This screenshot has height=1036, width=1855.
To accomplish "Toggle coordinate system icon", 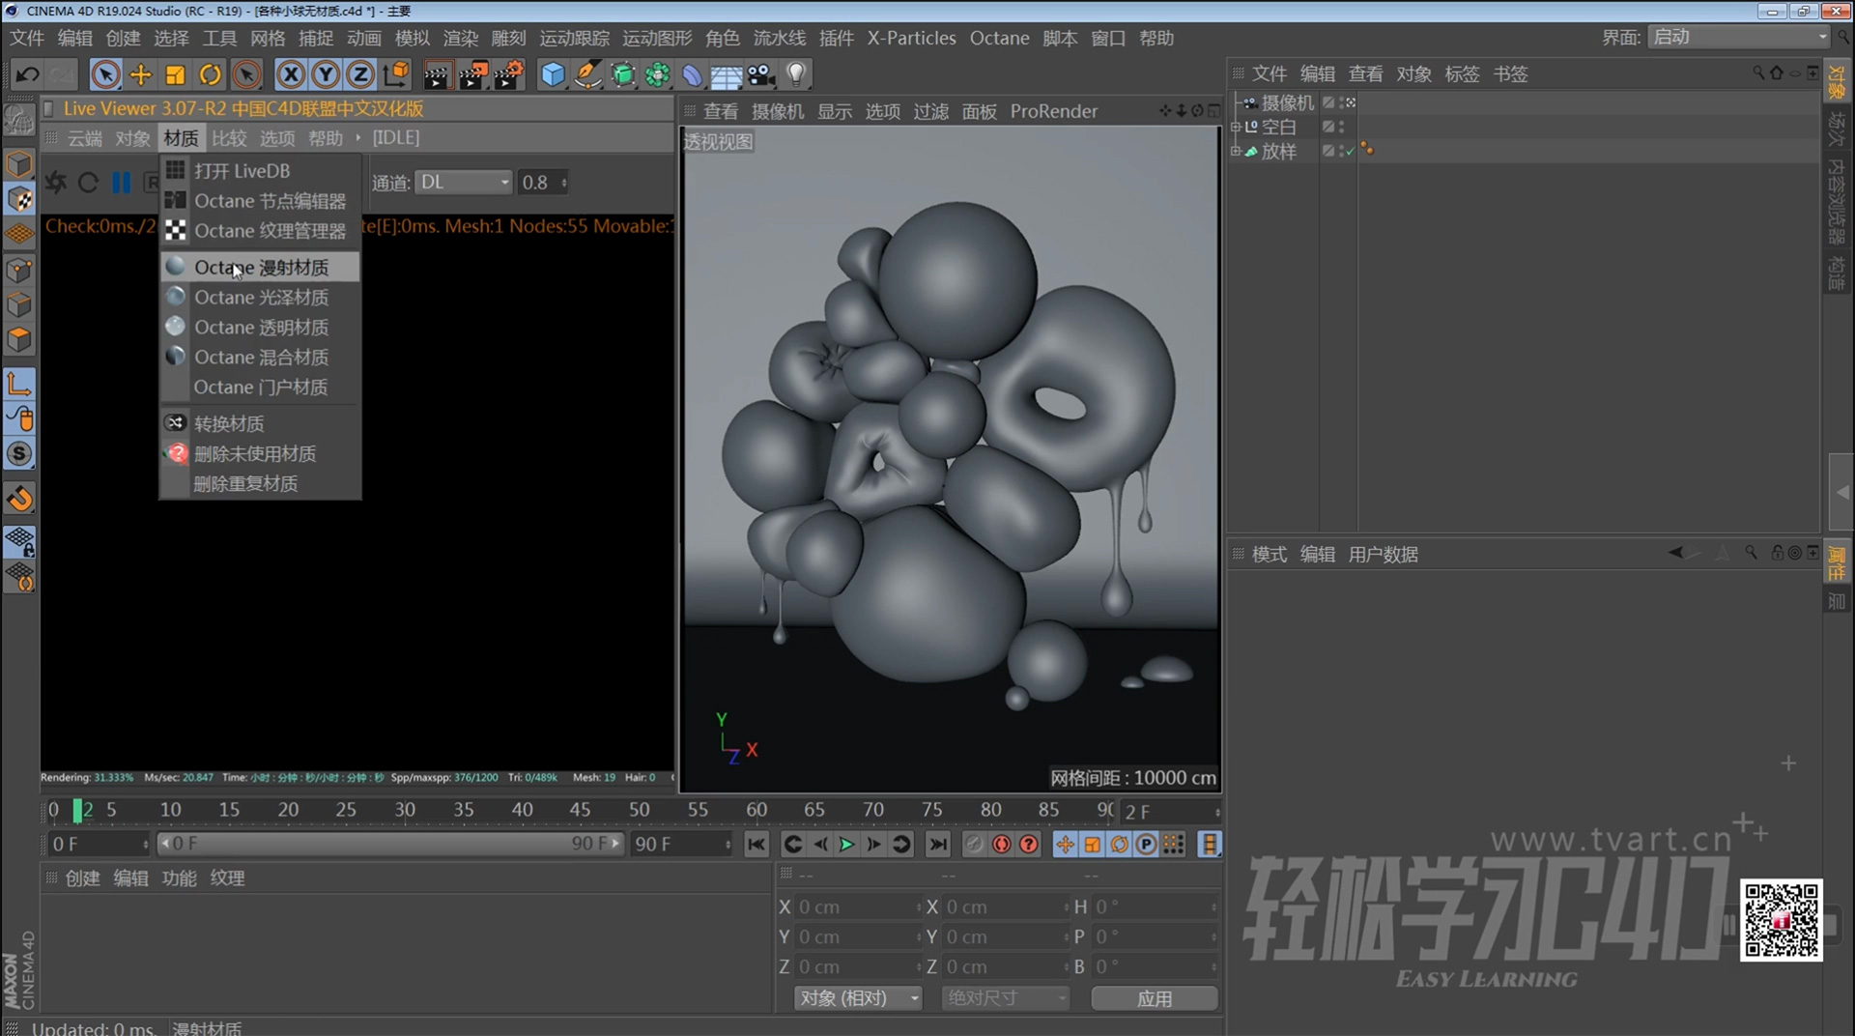I will [396, 74].
